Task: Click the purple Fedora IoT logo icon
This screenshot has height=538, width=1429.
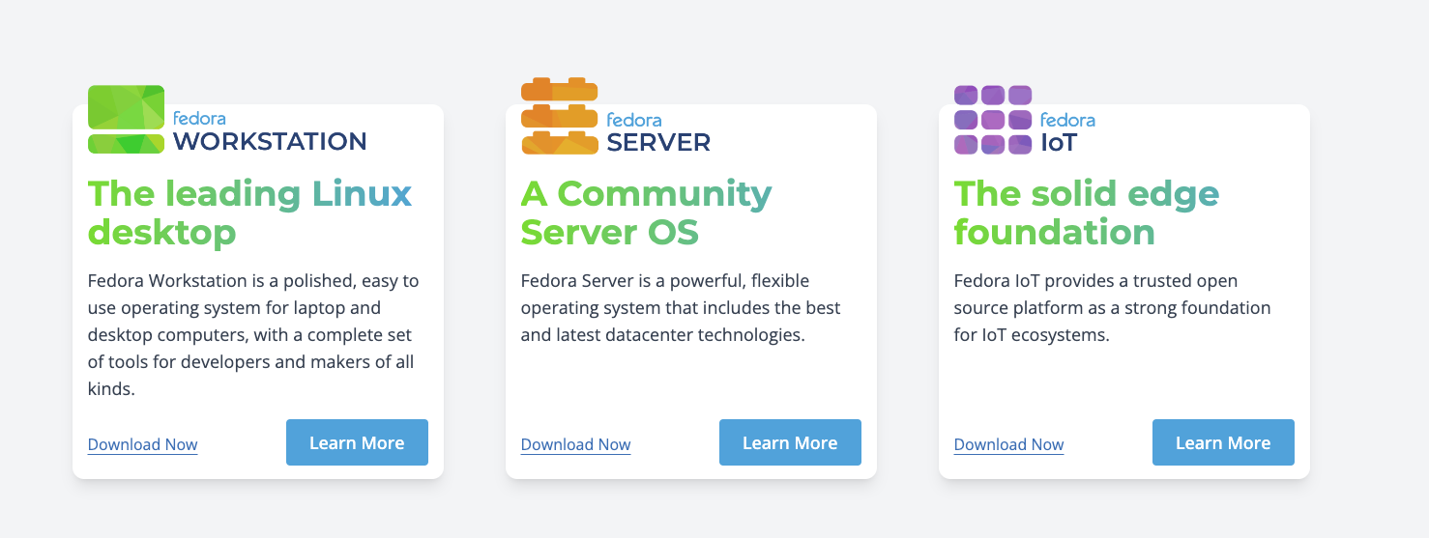Action: 993,120
